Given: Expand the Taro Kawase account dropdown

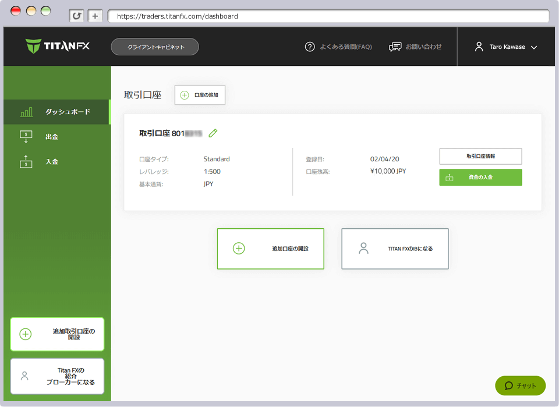Looking at the screenshot, I should click(x=534, y=47).
